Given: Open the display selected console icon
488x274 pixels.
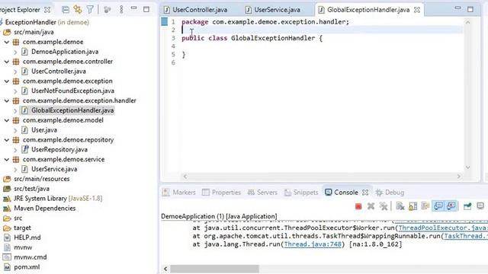Looking at the screenshot, I should click(480, 206).
